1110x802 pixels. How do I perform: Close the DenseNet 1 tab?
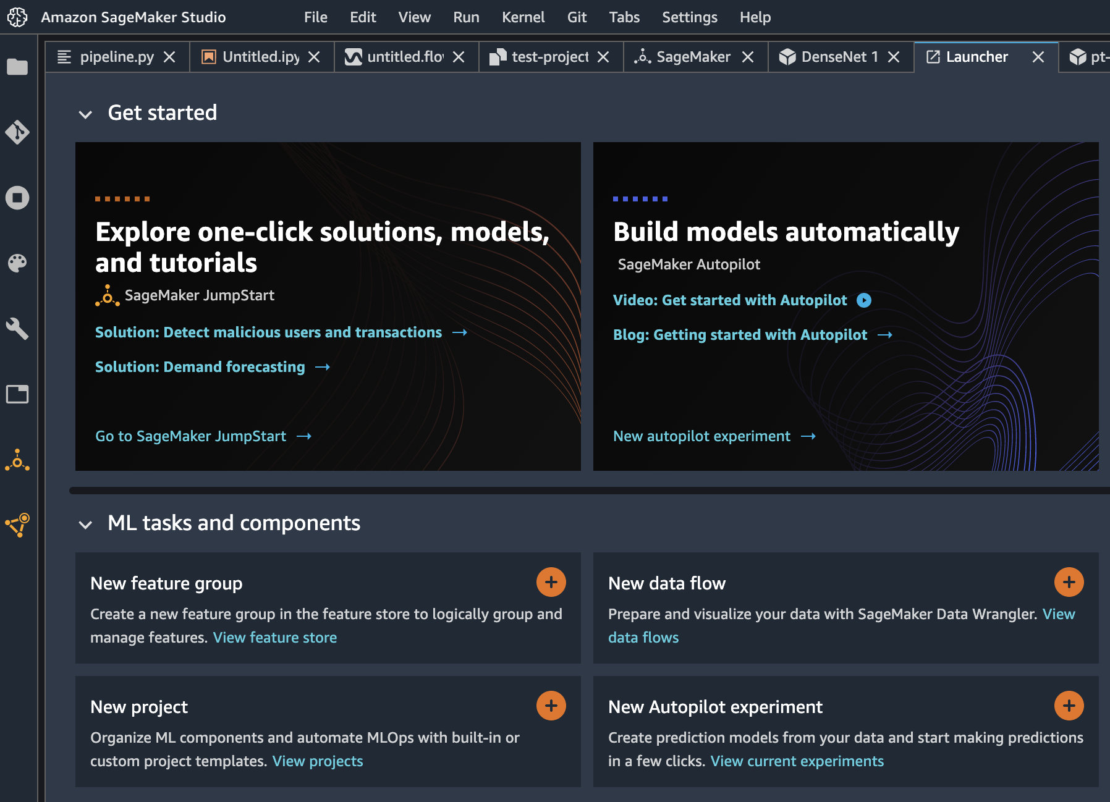894,57
